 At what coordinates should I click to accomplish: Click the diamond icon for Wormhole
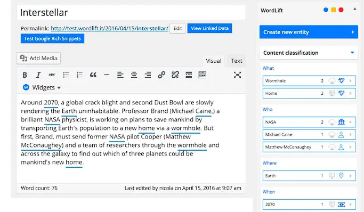341,81
